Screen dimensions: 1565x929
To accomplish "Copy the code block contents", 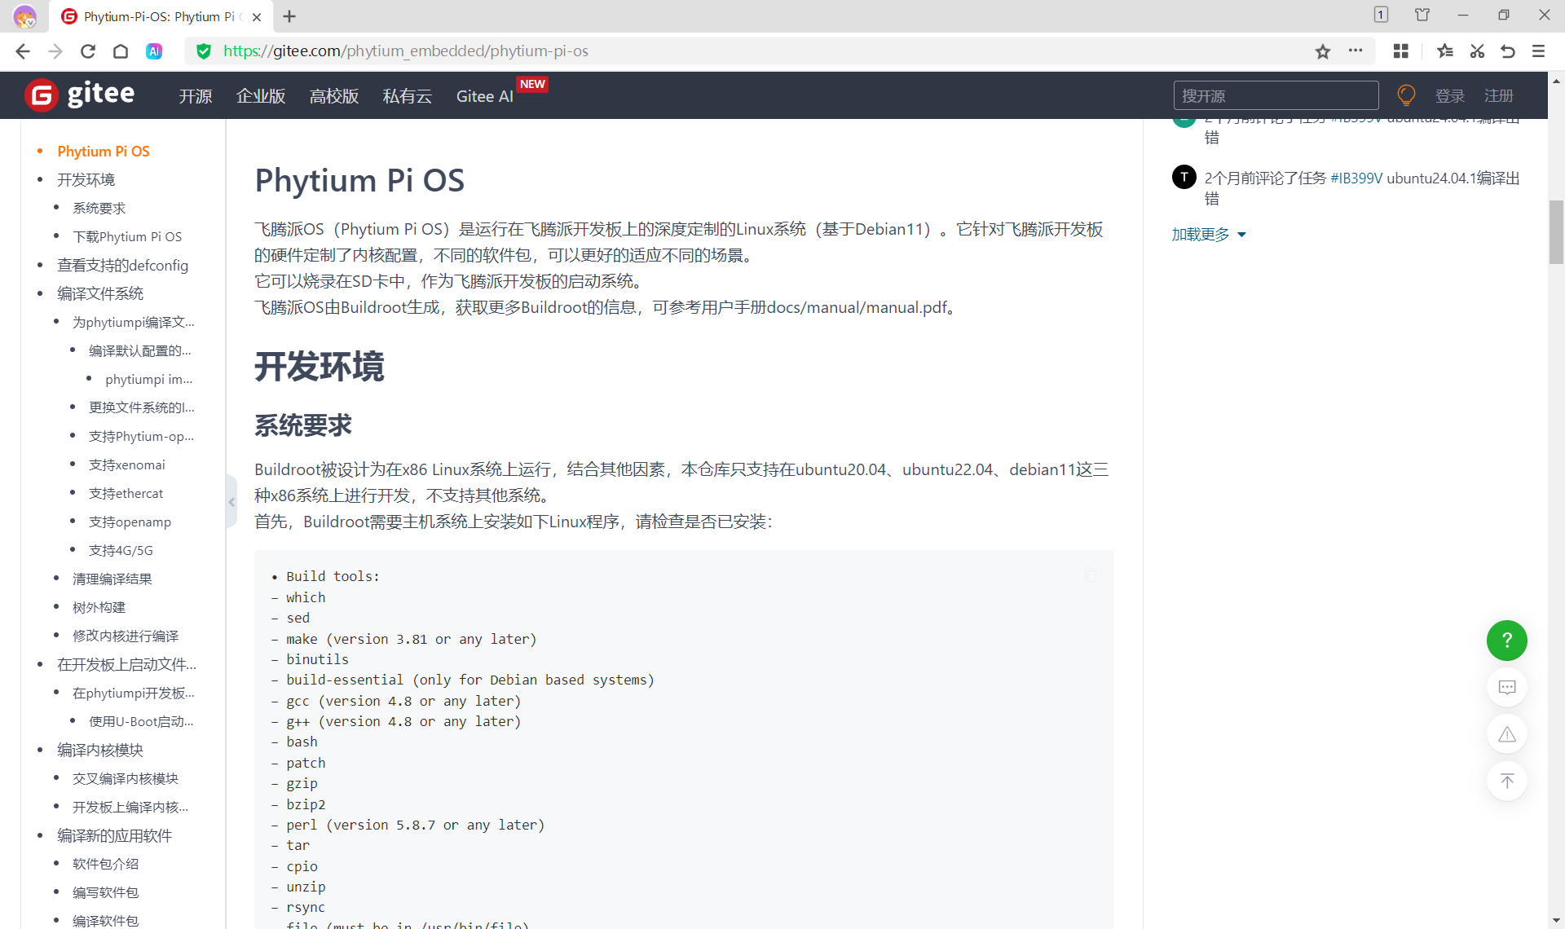I will (x=1090, y=575).
